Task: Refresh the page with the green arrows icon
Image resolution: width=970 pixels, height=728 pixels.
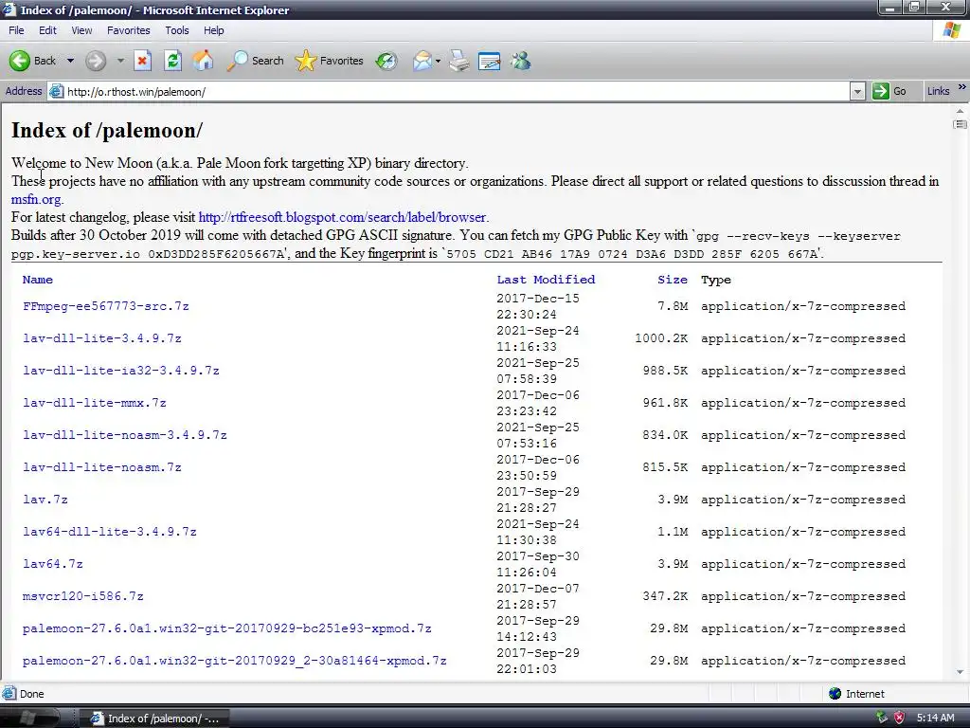Action: click(x=173, y=61)
